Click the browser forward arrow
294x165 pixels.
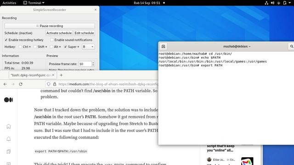click(13, 84)
